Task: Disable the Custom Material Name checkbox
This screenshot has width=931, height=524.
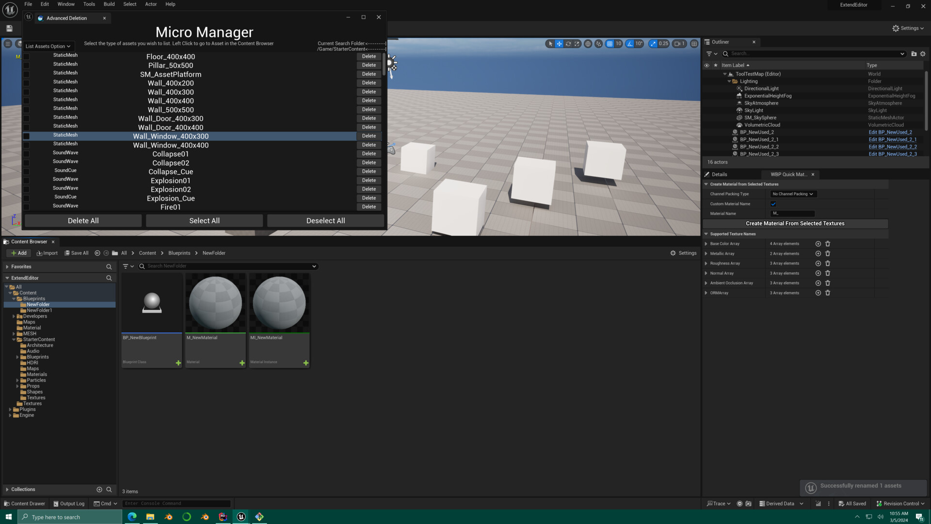Action: (x=773, y=204)
